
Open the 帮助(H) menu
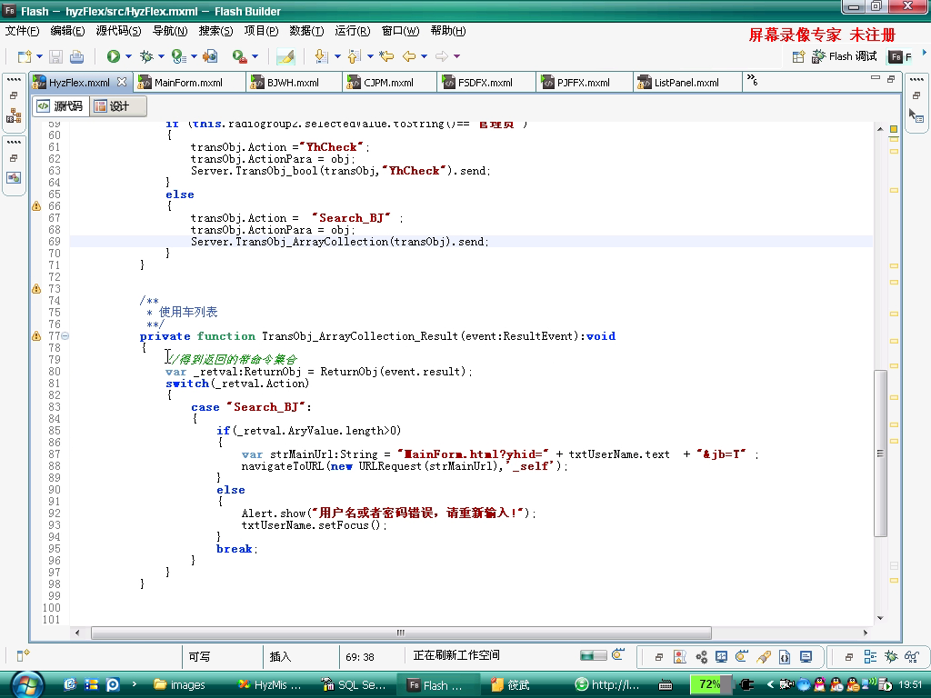[x=447, y=31]
